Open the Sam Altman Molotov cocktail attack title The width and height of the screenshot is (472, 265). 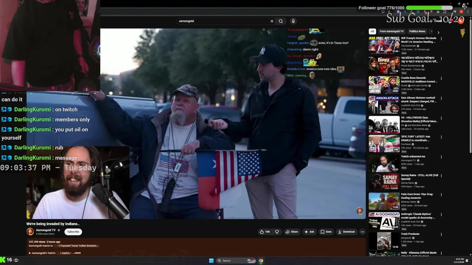coord(419,99)
